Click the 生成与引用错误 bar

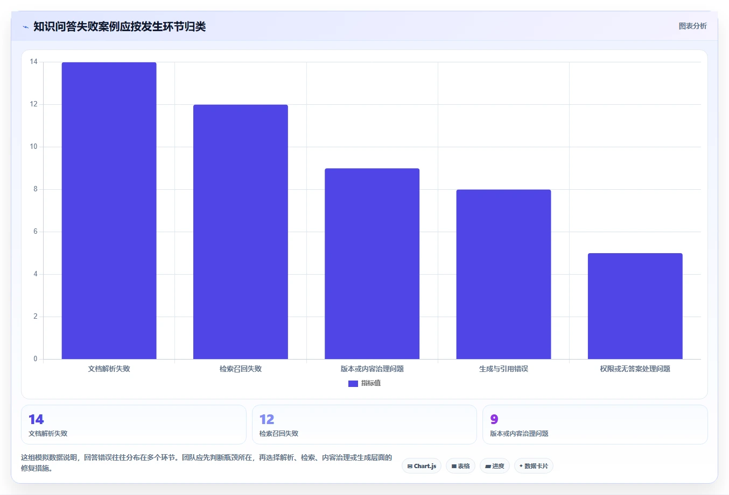(503, 274)
